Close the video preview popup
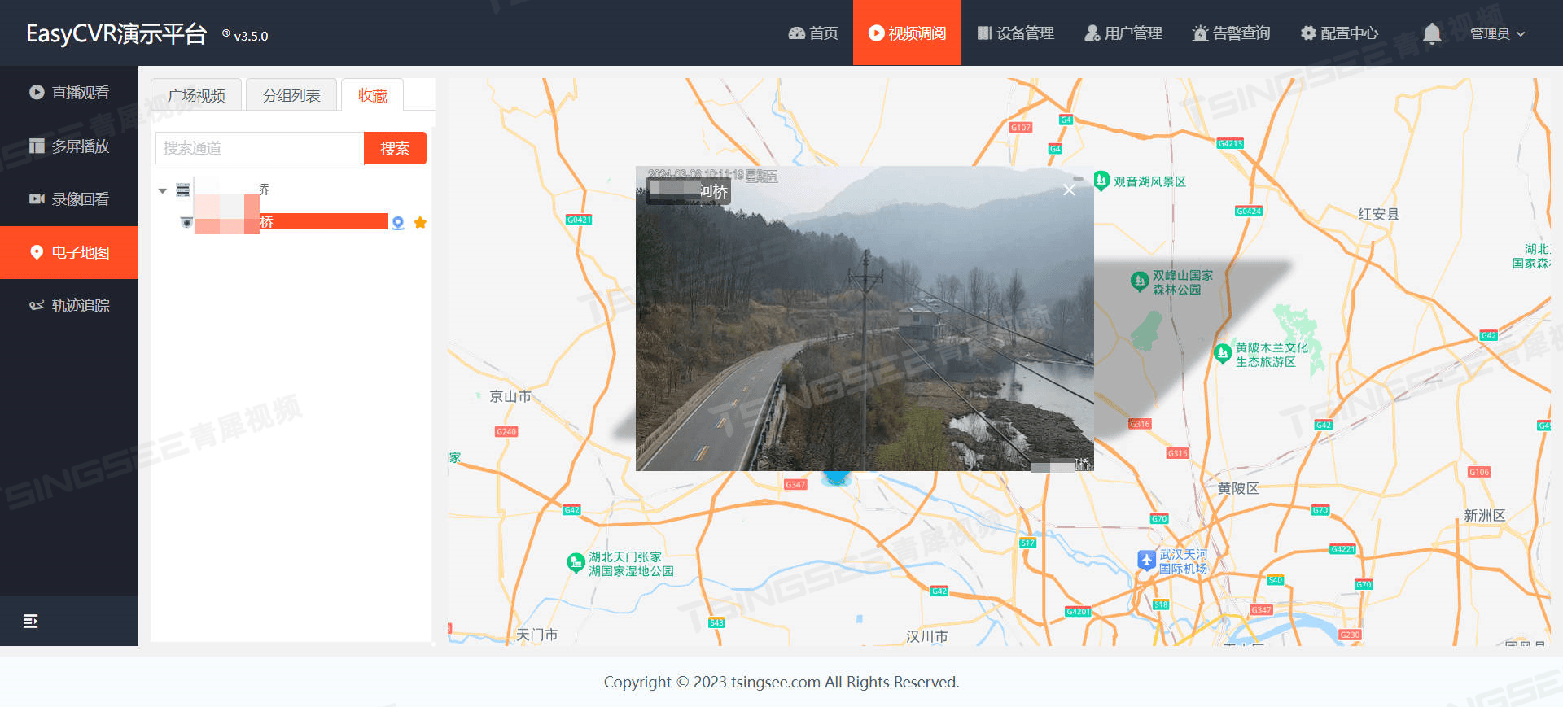Image resolution: width=1563 pixels, height=707 pixels. 1069,190
